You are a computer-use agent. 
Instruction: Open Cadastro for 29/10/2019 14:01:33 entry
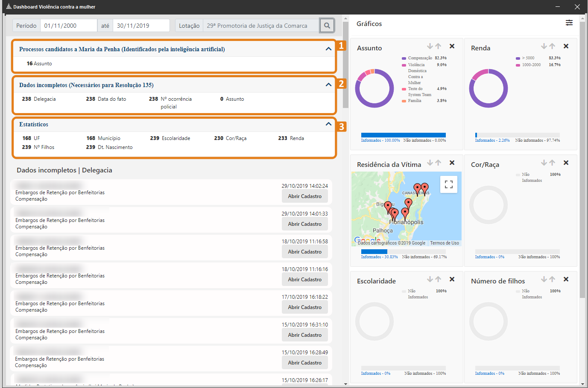click(x=305, y=224)
